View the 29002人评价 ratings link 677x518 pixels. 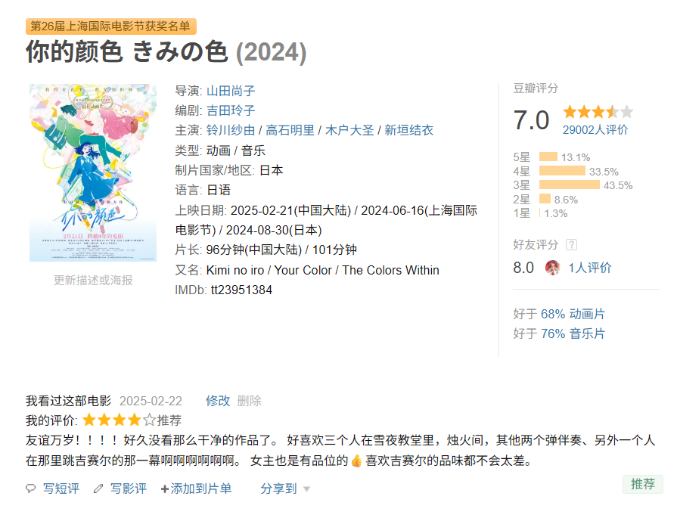point(595,130)
